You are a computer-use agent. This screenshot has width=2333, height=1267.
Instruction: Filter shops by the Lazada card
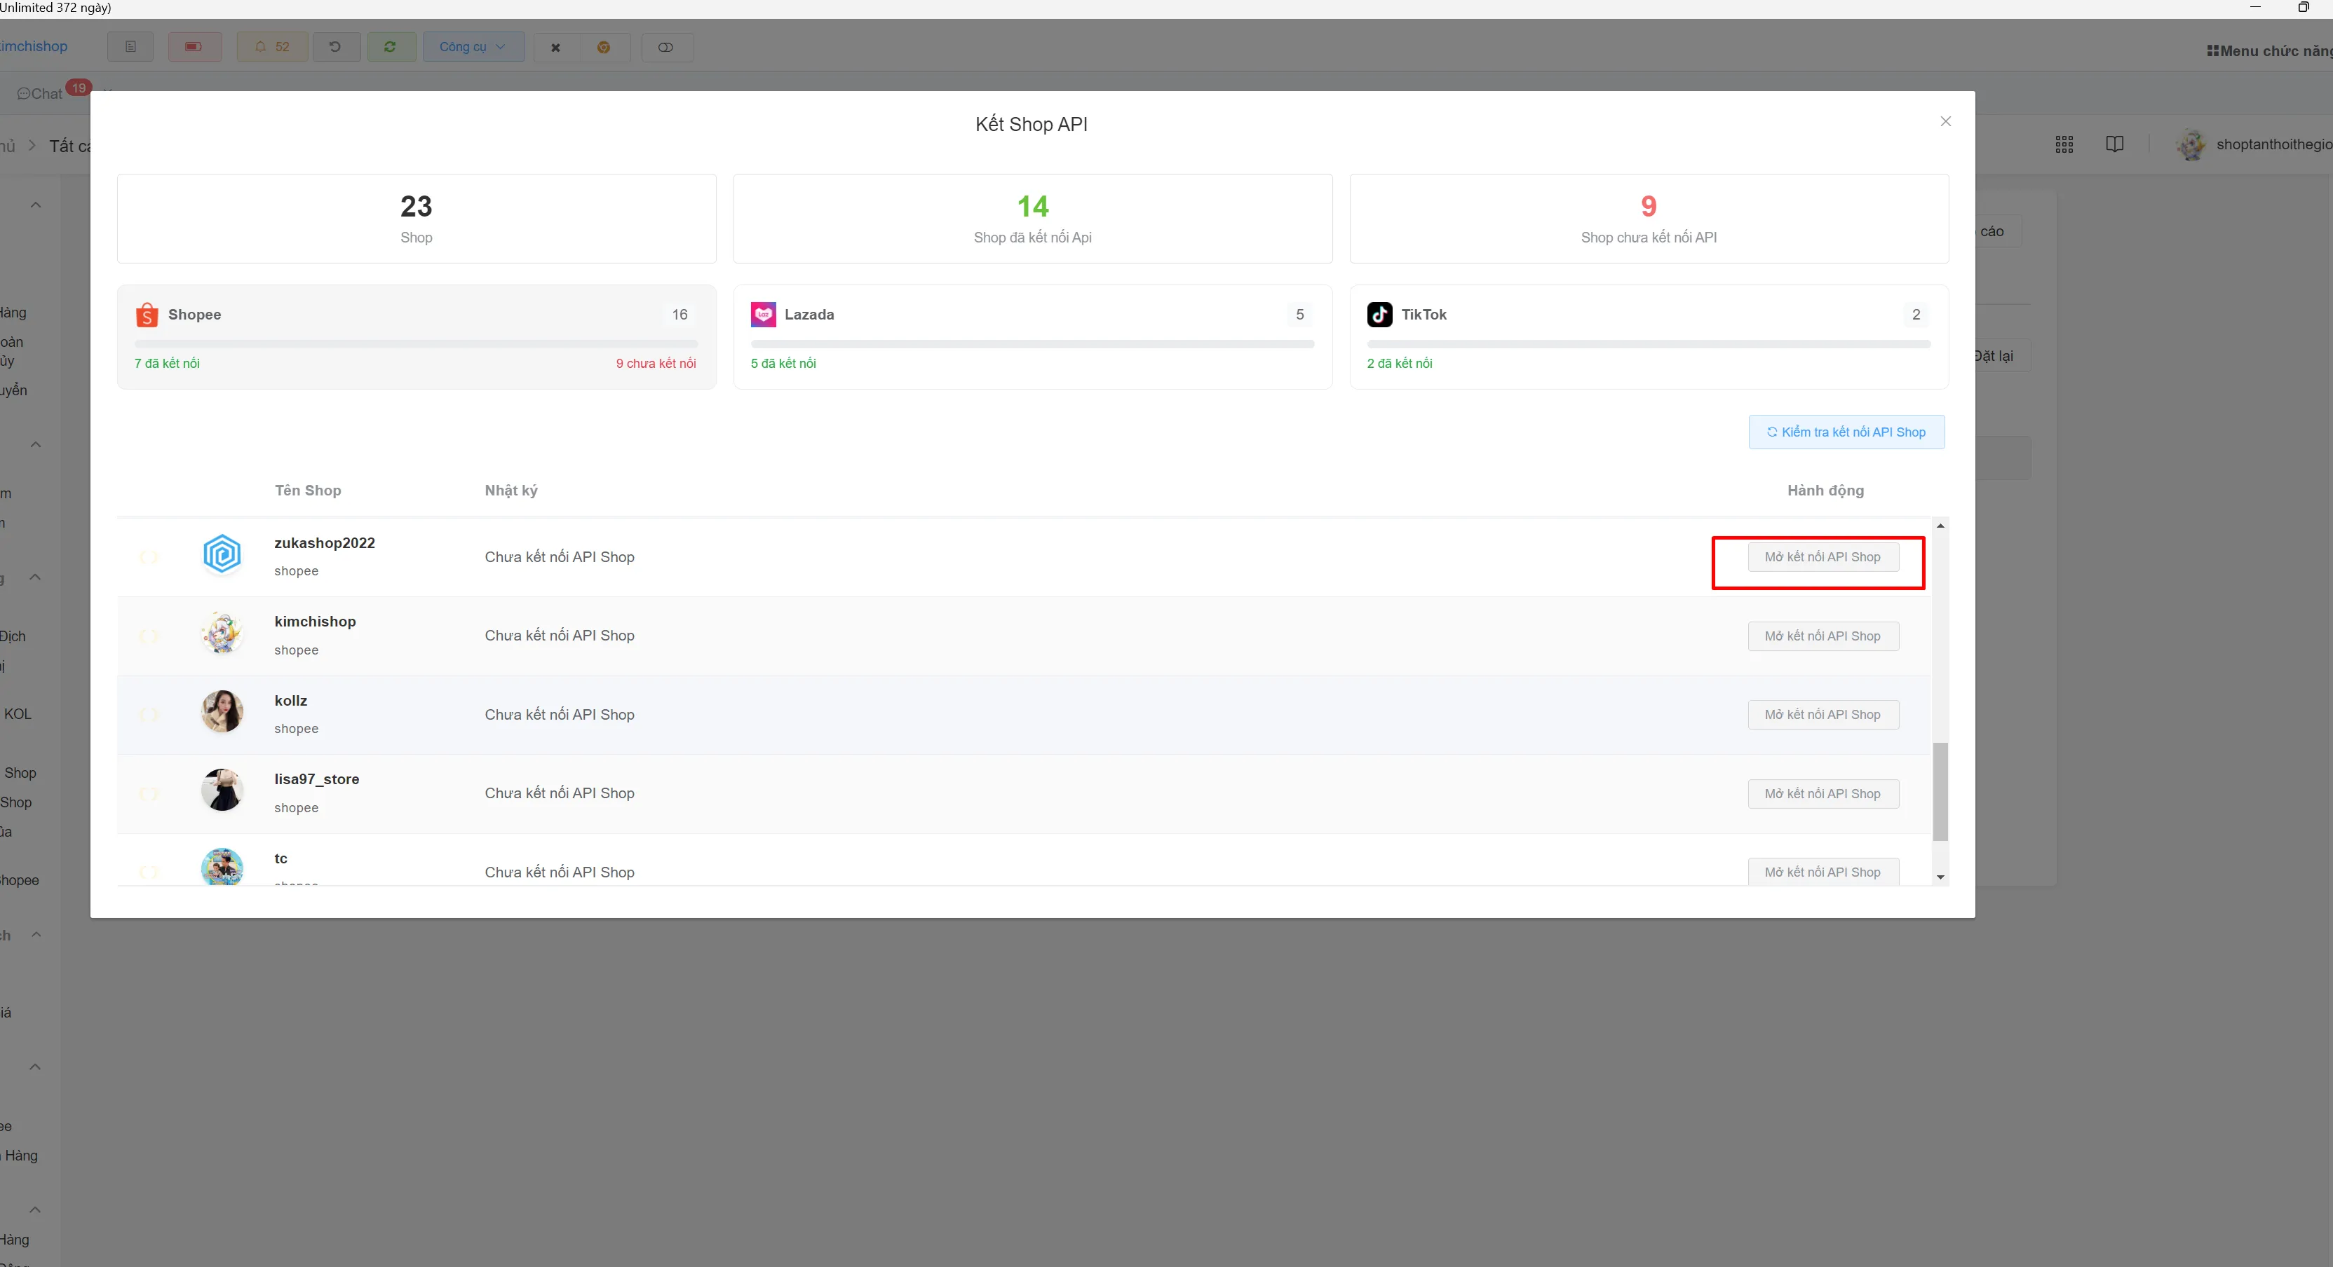click(x=1032, y=336)
